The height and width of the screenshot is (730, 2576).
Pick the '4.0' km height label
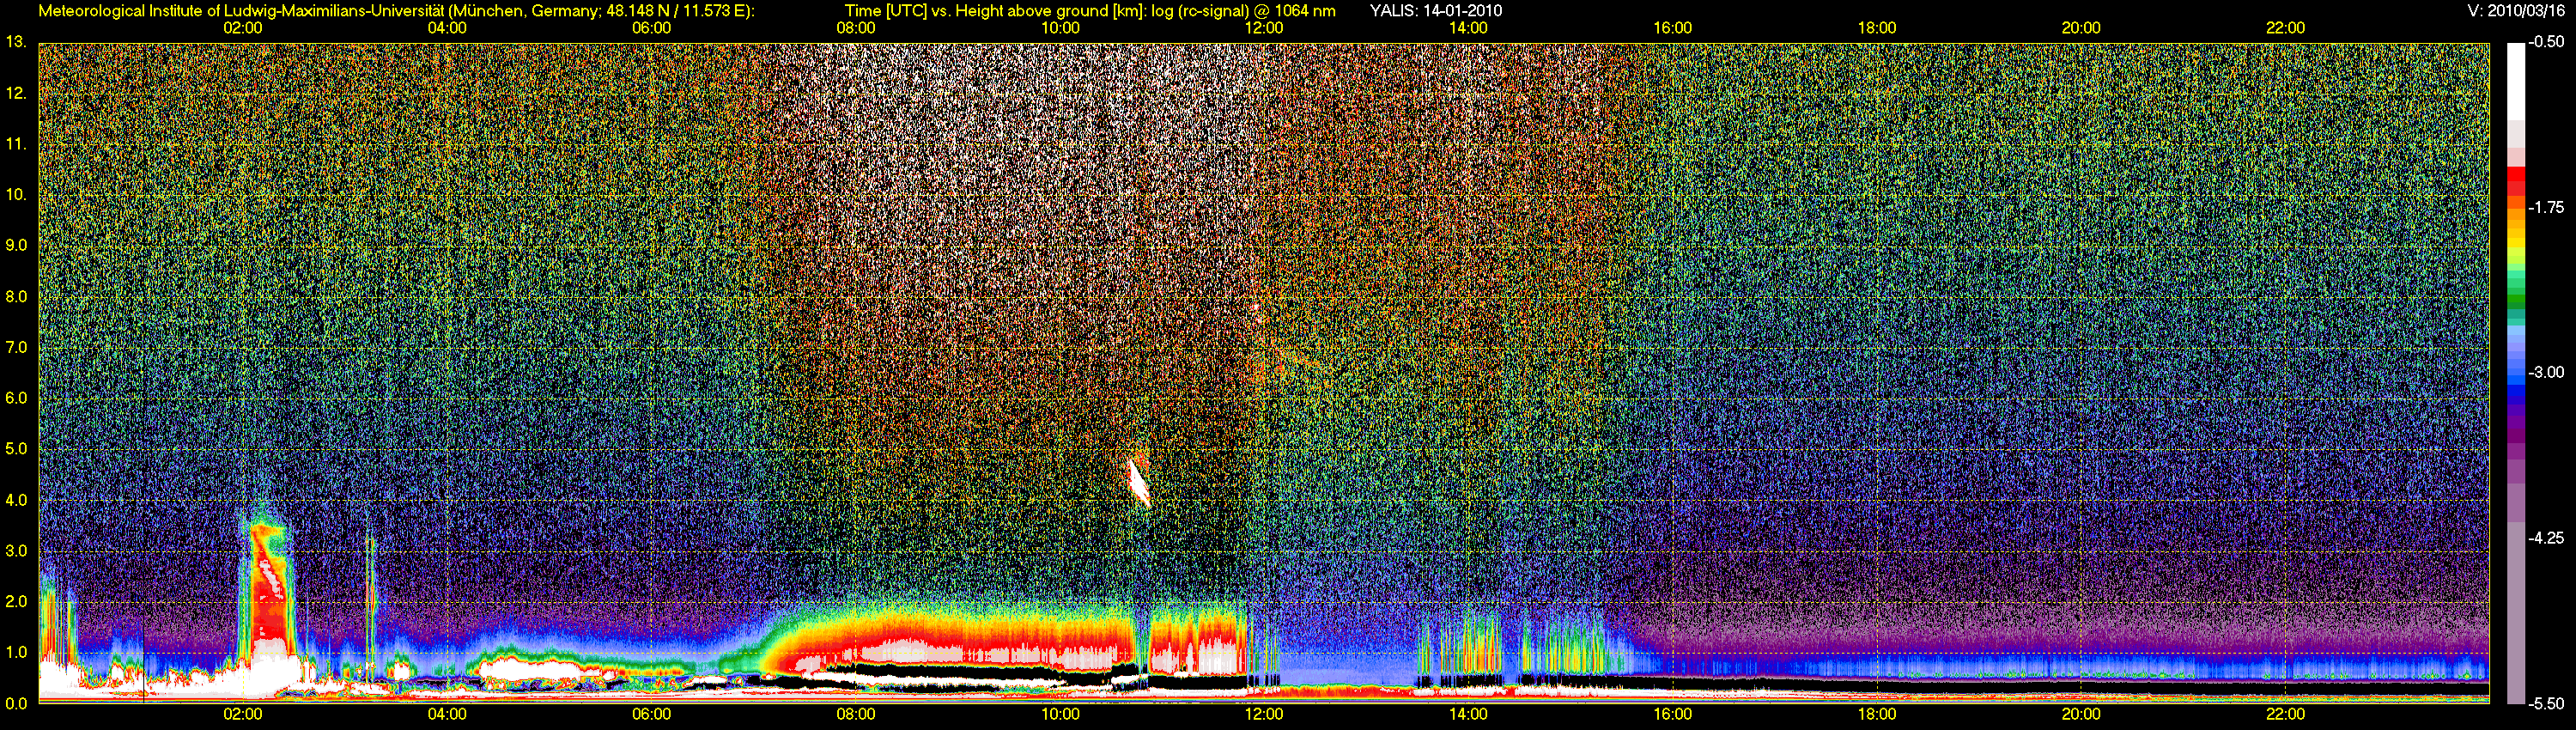(x=16, y=500)
